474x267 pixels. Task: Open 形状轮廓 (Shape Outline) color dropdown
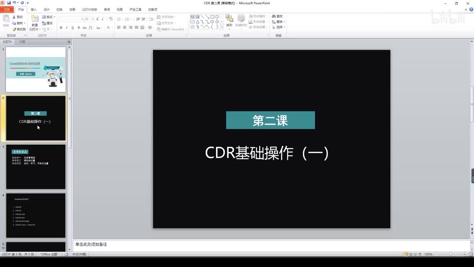tap(259, 22)
